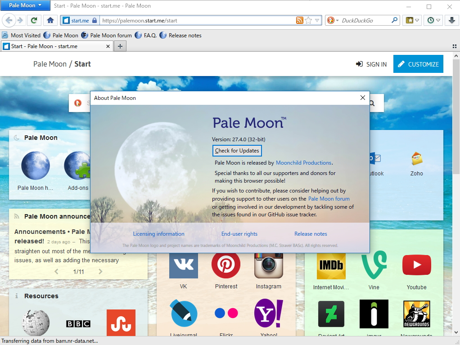Open downloads via the down arrow icon
460x345 pixels.
tap(451, 20)
